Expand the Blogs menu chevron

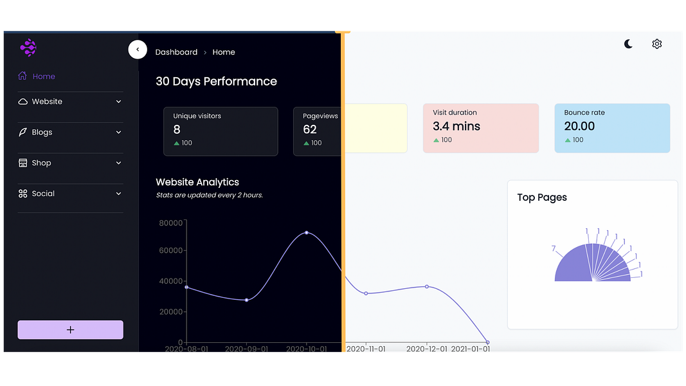coord(118,132)
